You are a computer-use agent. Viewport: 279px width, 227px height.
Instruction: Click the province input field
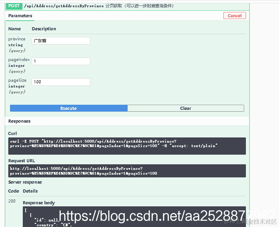[x=61, y=41]
